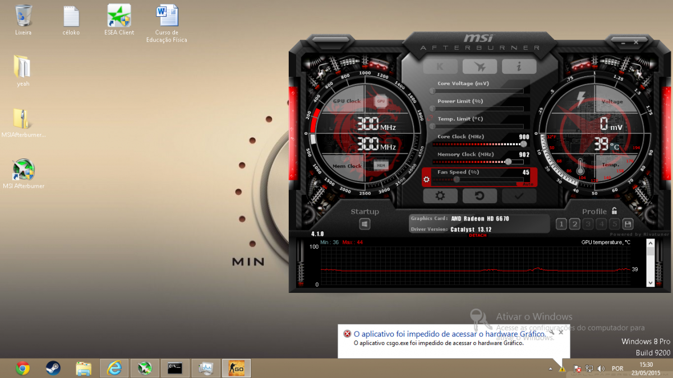Launch Kombustor with the K button
673x378 pixels.
[x=440, y=66]
